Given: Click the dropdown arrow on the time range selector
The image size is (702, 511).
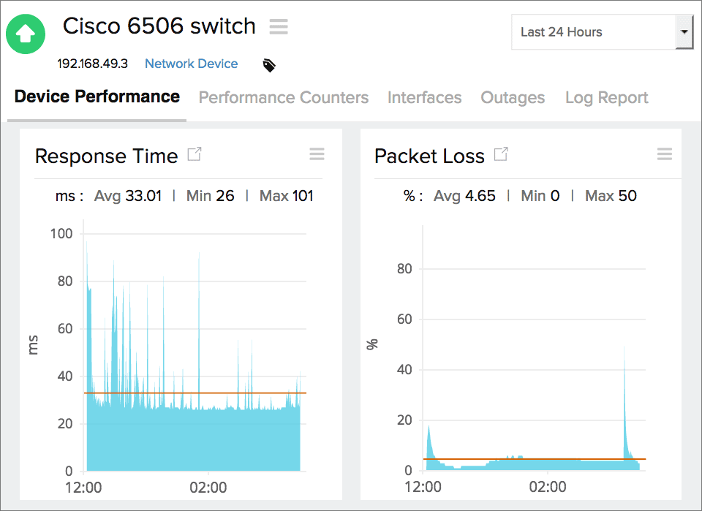Looking at the screenshot, I should [x=685, y=32].
